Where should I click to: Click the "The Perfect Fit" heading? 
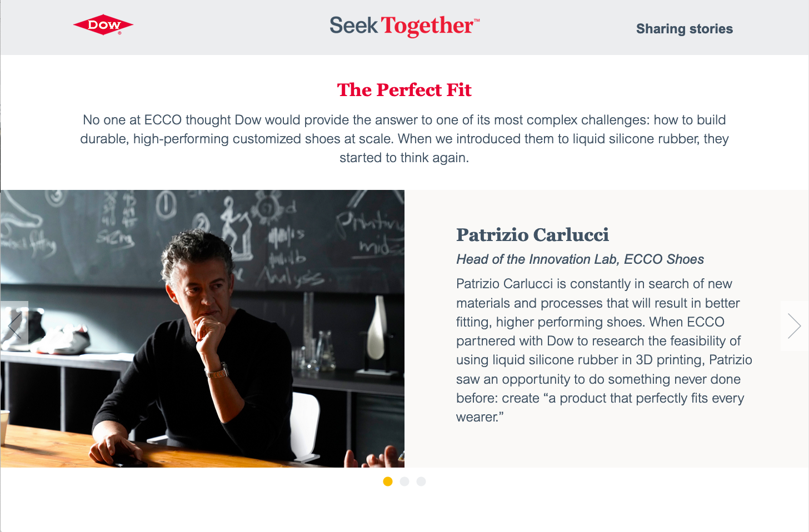pos(404,90)
